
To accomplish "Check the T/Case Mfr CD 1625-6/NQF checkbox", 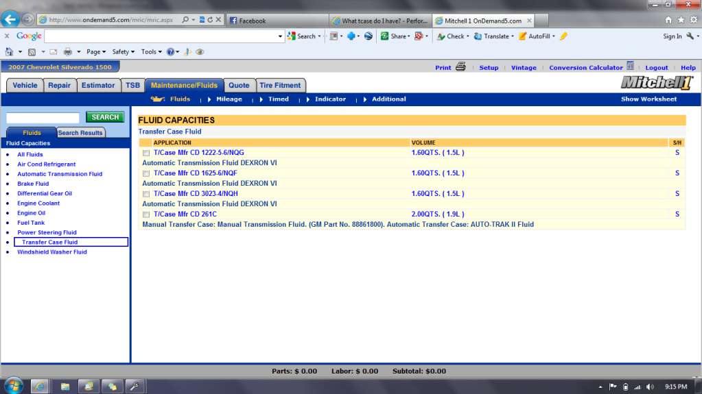I will tap(146, 173).
